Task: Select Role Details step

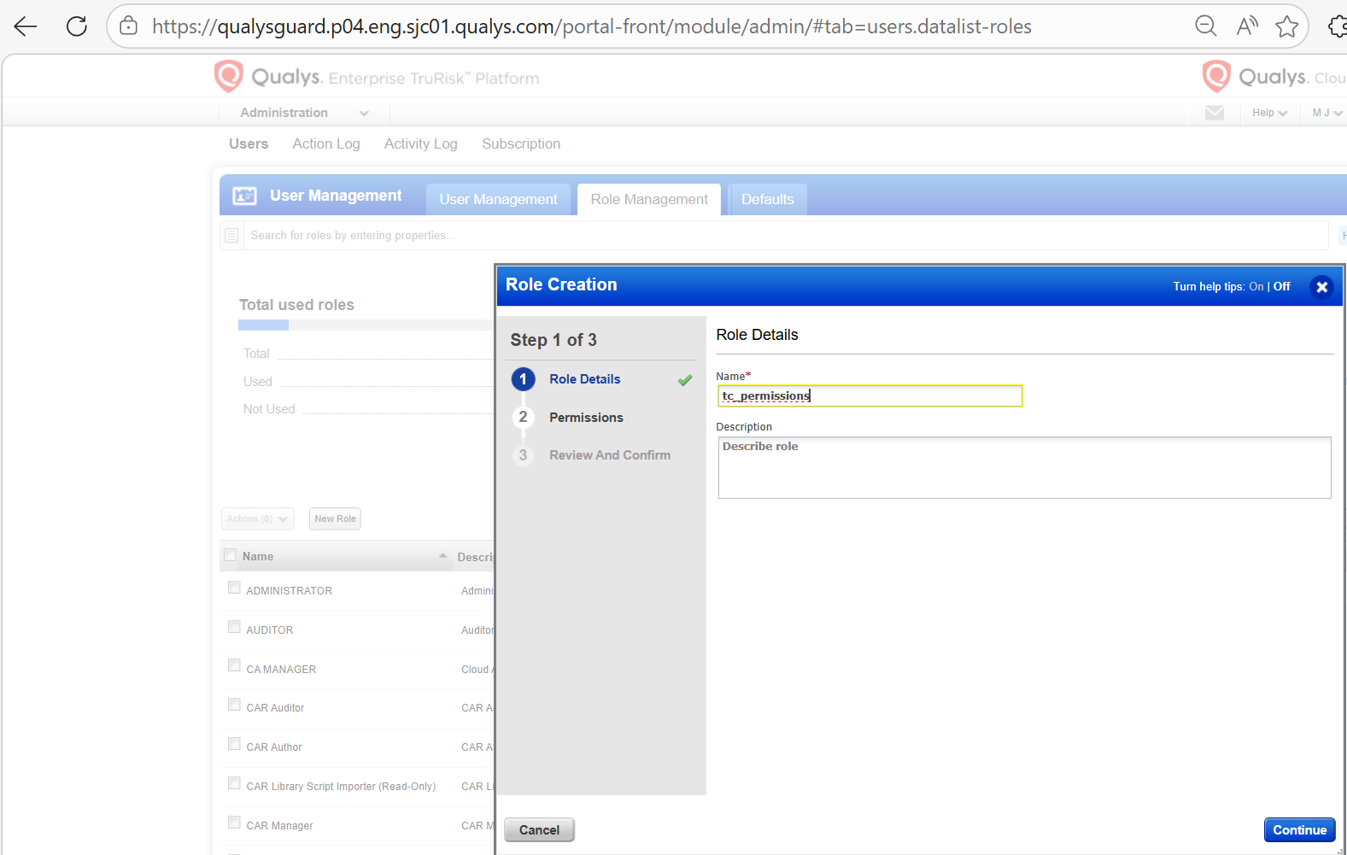Action: coord(585,379)
